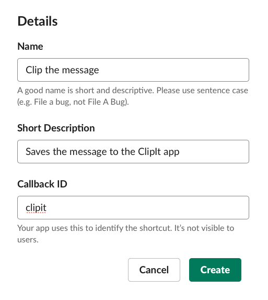This screenshot has width=268, height=300.
Task: Click the Short Description label
Action: pos(56,128)
